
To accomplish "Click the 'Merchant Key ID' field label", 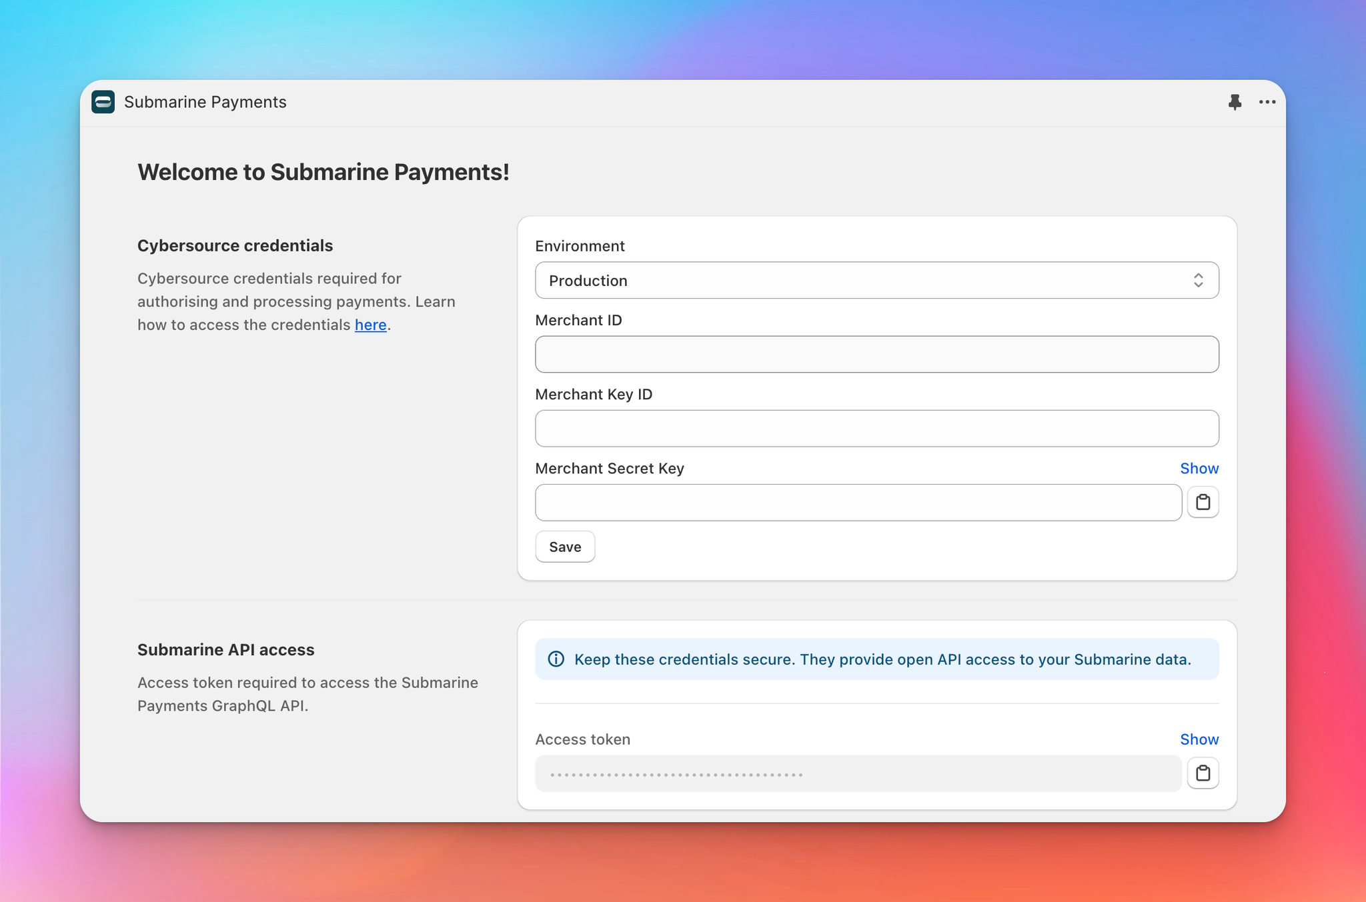I will pyautogui.click(x=594, y=394).
